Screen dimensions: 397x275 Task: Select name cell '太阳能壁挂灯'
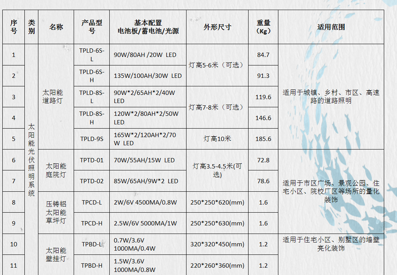click(56, 254)
